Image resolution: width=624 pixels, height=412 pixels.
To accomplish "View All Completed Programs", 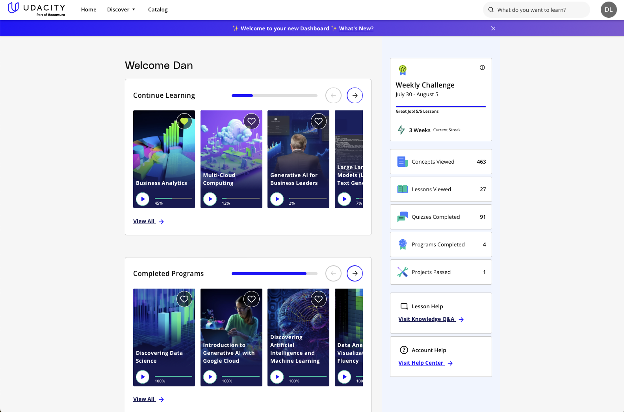I will [x=149, y=399].
